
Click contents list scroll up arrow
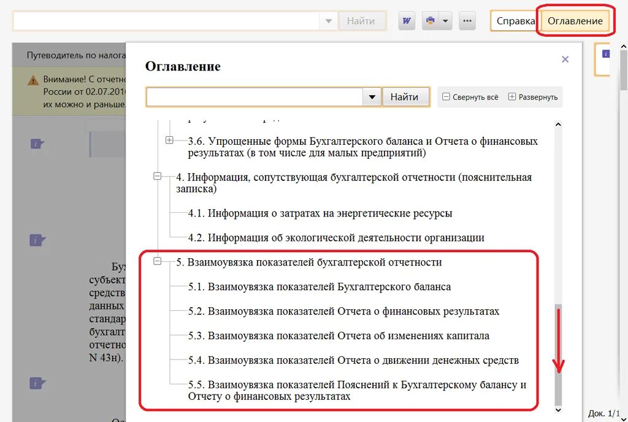[x=558, y=125]
